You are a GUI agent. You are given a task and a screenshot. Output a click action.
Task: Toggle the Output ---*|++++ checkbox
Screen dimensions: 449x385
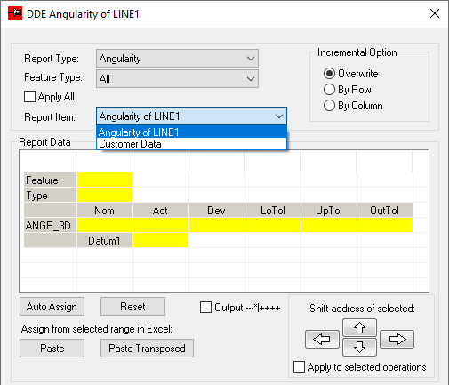205,308
